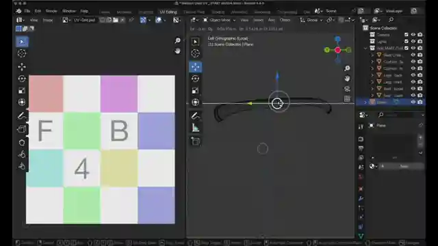Open the Global transform orientation dropdown
438x246 pixels.
coord(311,20)
